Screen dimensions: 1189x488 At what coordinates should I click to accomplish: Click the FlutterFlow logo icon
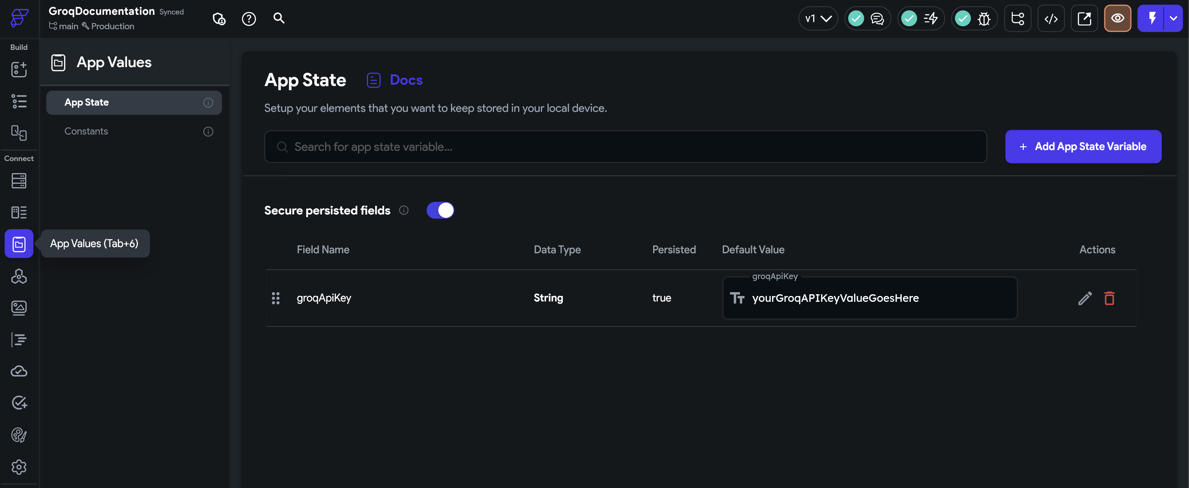click(19, 18)
